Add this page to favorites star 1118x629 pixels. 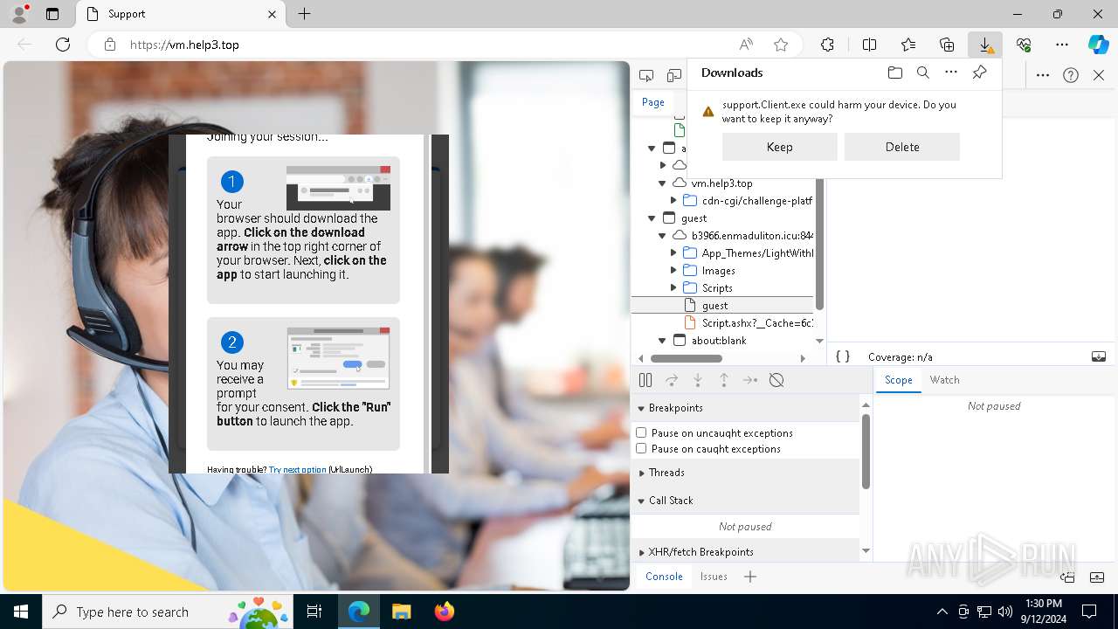tap(781, 45)
